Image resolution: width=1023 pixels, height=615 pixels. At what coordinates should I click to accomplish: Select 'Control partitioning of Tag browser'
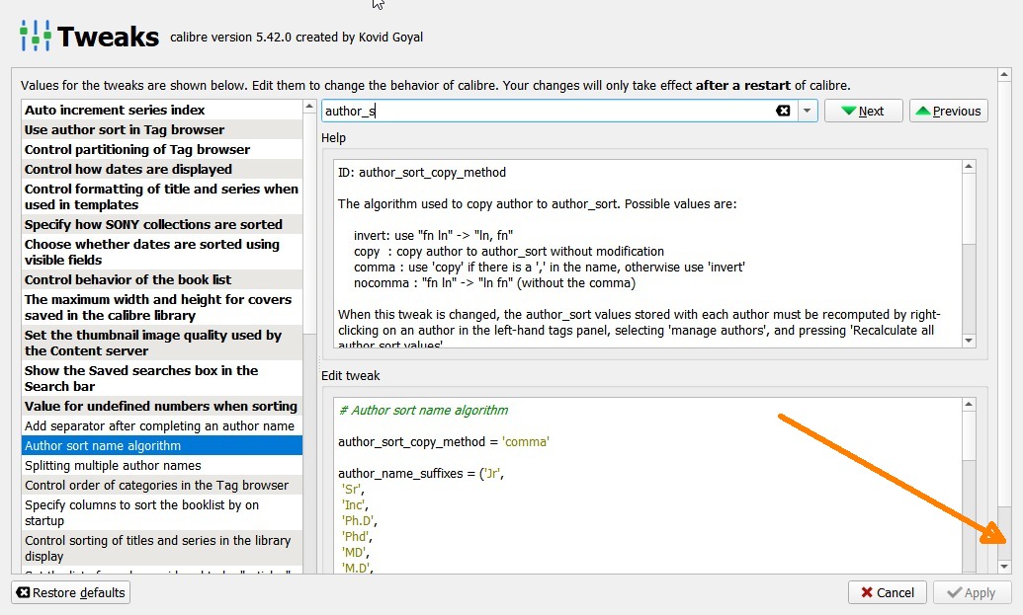(162, 149)
